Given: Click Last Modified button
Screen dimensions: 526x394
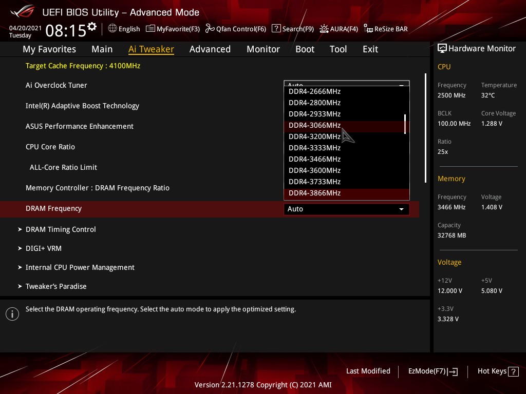Looking at the screenshot, I should pos(368,371).
